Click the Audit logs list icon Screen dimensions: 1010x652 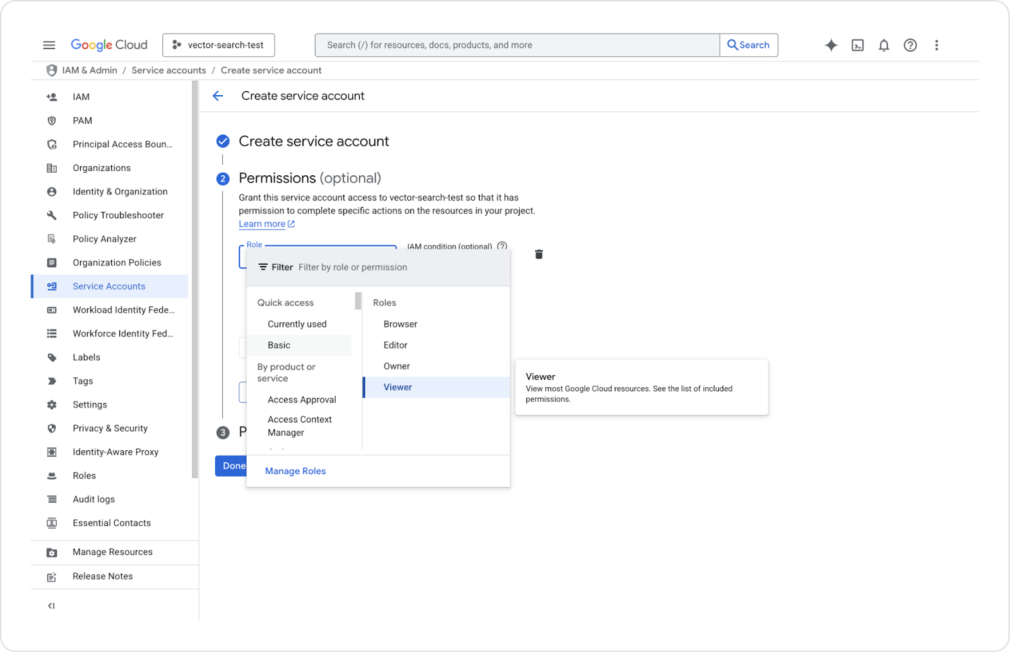pyautogui.click(x=52, y=499)
